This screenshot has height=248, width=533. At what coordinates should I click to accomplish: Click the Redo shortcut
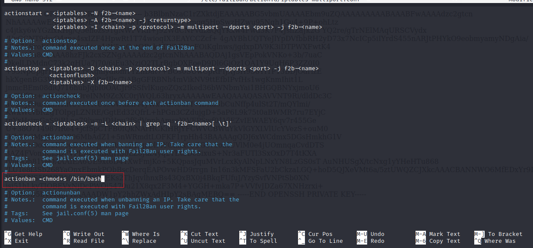[x=377, y=241]
